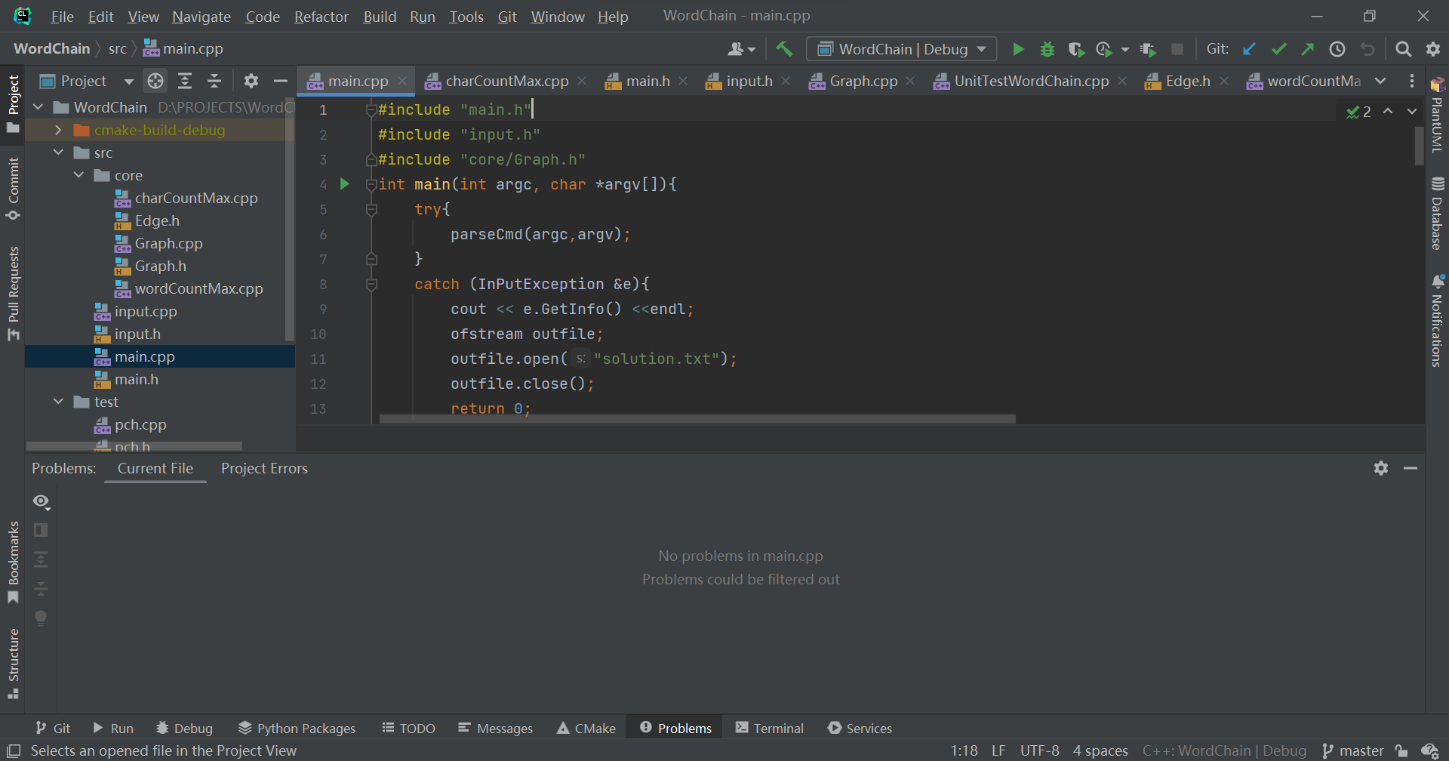Open CMake tool window
Image resolution: width=1449 pixels, height=761 pixels.
[x=586, y=728]
